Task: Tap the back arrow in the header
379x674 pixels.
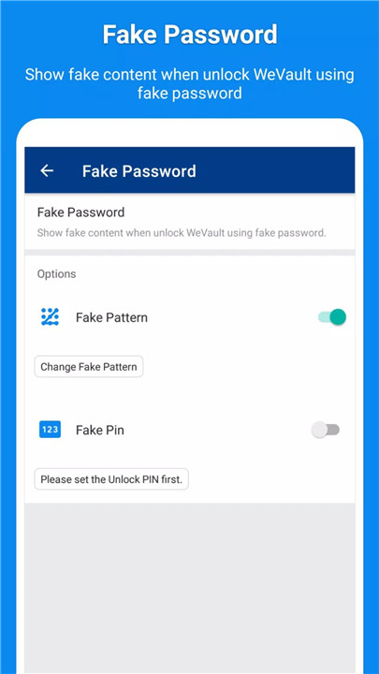Action: (x=47, y=170)
